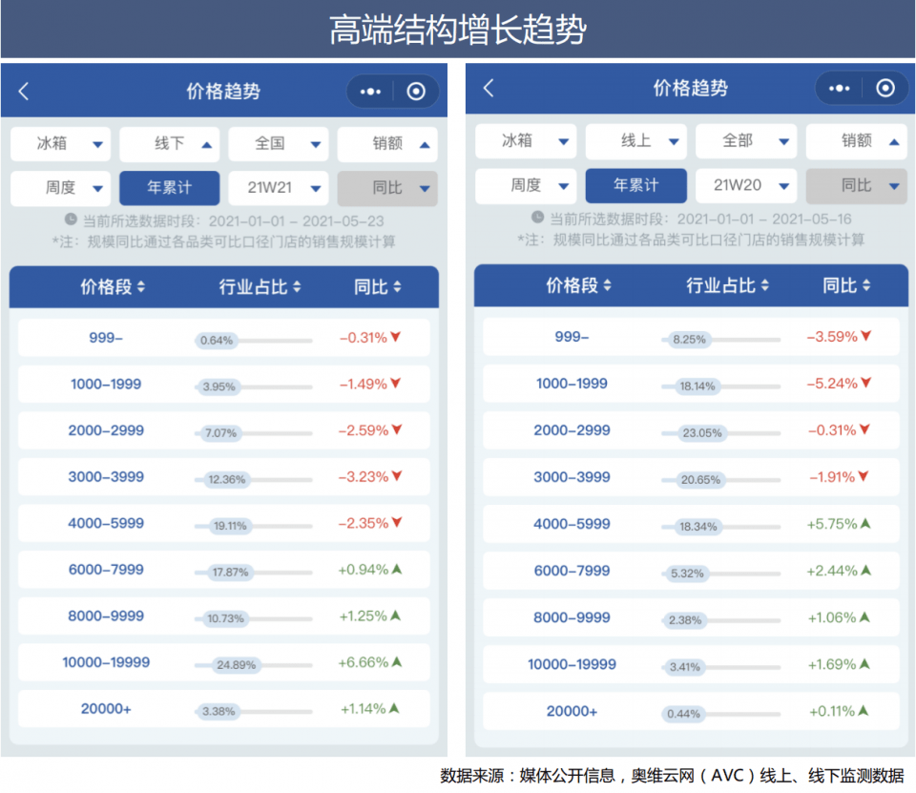This screenshot has height=793, width=916.
Task: Open 销额 metric dropdown in left panel
Action: [387, 144]
